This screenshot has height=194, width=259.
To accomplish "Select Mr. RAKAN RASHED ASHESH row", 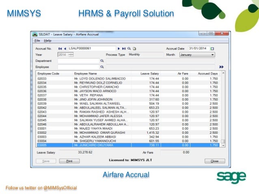I will point(128,112).
